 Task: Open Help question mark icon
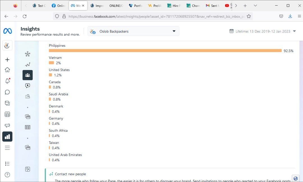tap(7, 175)
